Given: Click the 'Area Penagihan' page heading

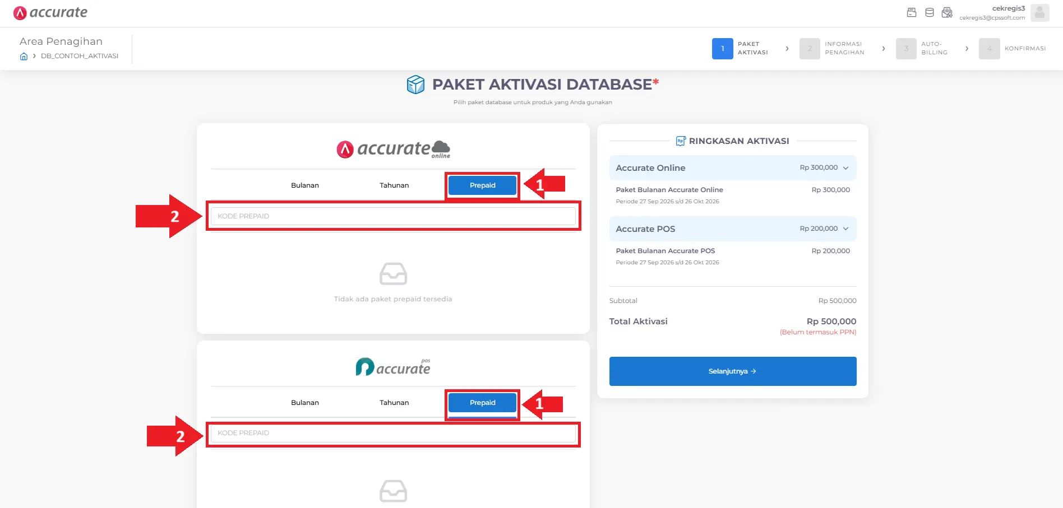Looking at the screenshot, I should pyautogui.click(x=61, y=41).
